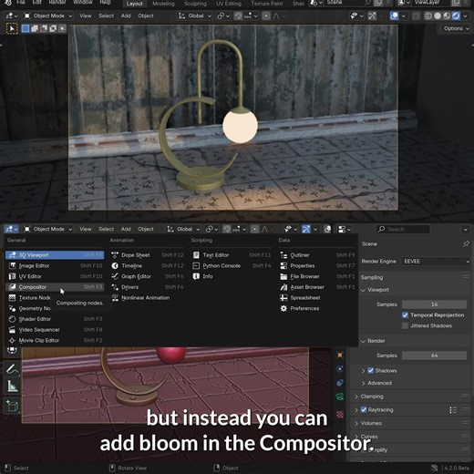Toggle overlays in top viewport header
The width and height of the screenshot is (474, 474).
point(394,15)
